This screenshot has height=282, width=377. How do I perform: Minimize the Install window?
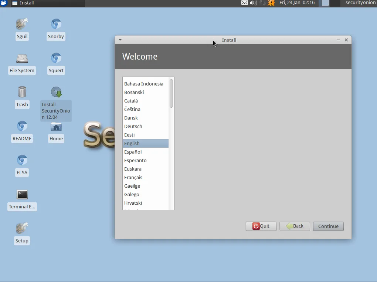[338, 40]
